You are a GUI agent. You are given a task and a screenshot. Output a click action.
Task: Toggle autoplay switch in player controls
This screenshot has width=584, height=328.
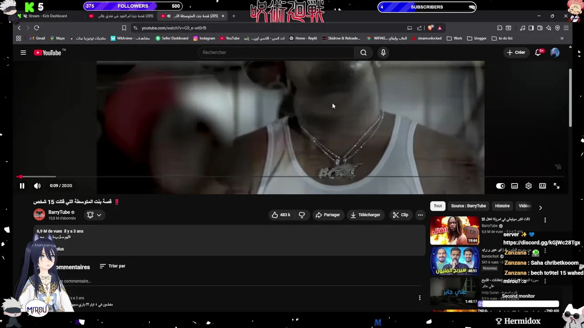pyautogui.click(x=501, y=186)
